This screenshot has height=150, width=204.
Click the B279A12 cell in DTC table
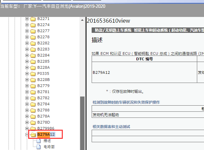pyautogui.click(x=144, y=72)
